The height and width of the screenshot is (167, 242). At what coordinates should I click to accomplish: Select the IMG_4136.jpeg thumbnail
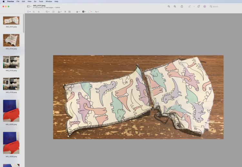(11, 84)
